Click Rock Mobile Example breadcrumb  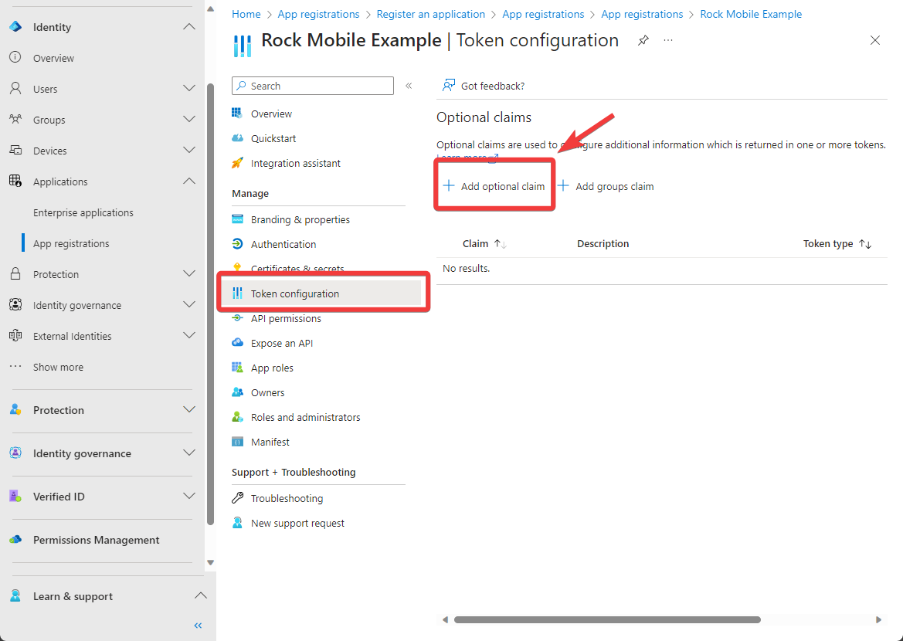(750, 15)
